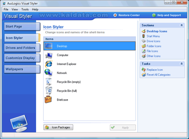Click the Start Menu traffic light icon

(144, 36)
